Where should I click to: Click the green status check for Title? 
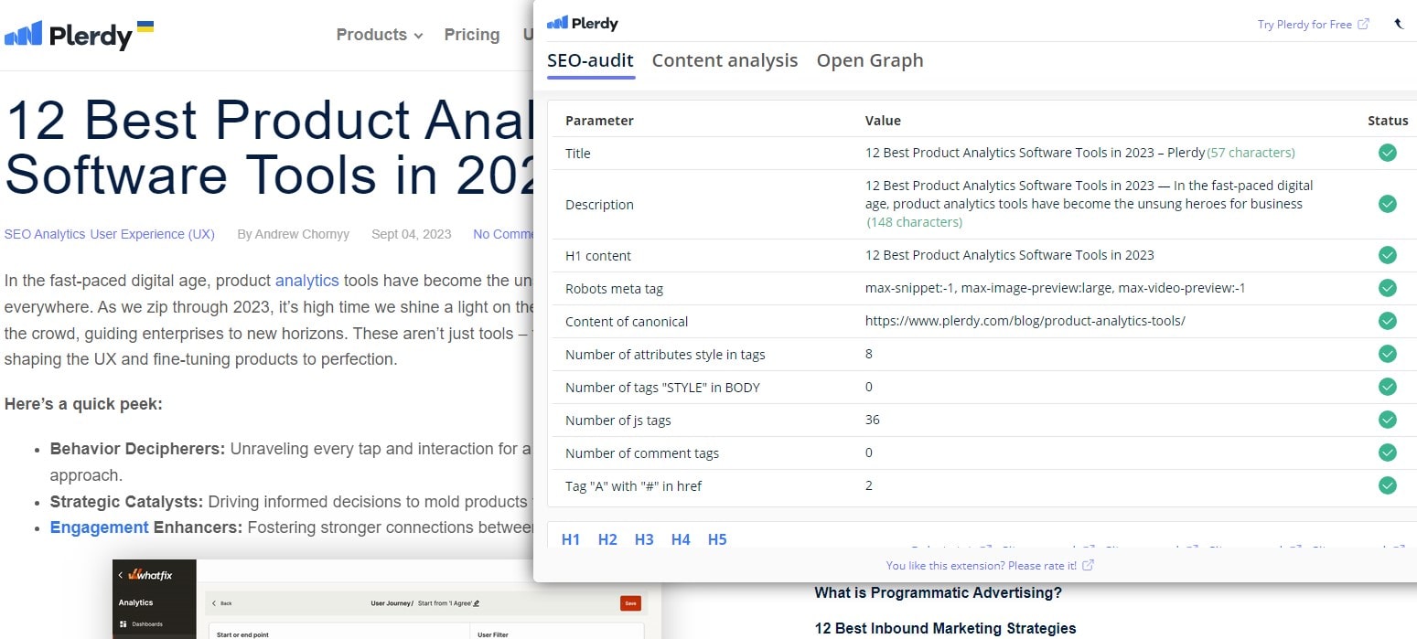(1387, 153)
